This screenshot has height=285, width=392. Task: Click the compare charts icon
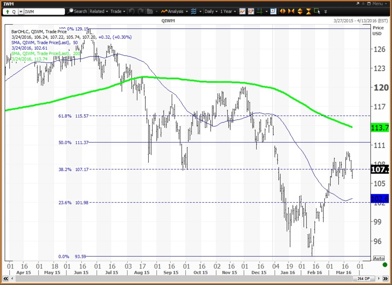coord(251,11)
